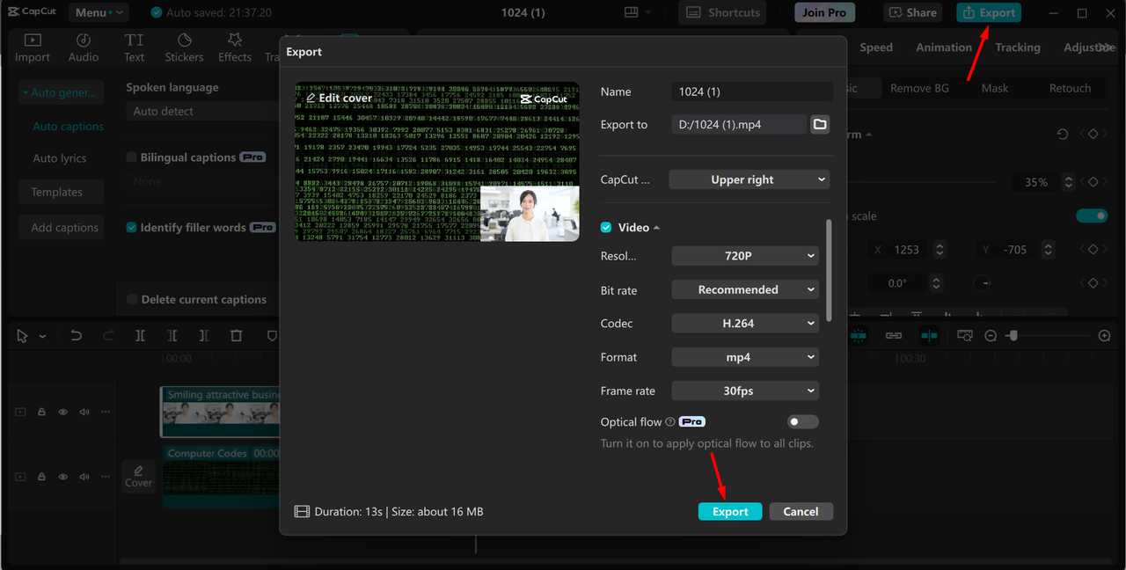
Task: Reset the transform with the circular arrow
Action: click(1063, 135)
